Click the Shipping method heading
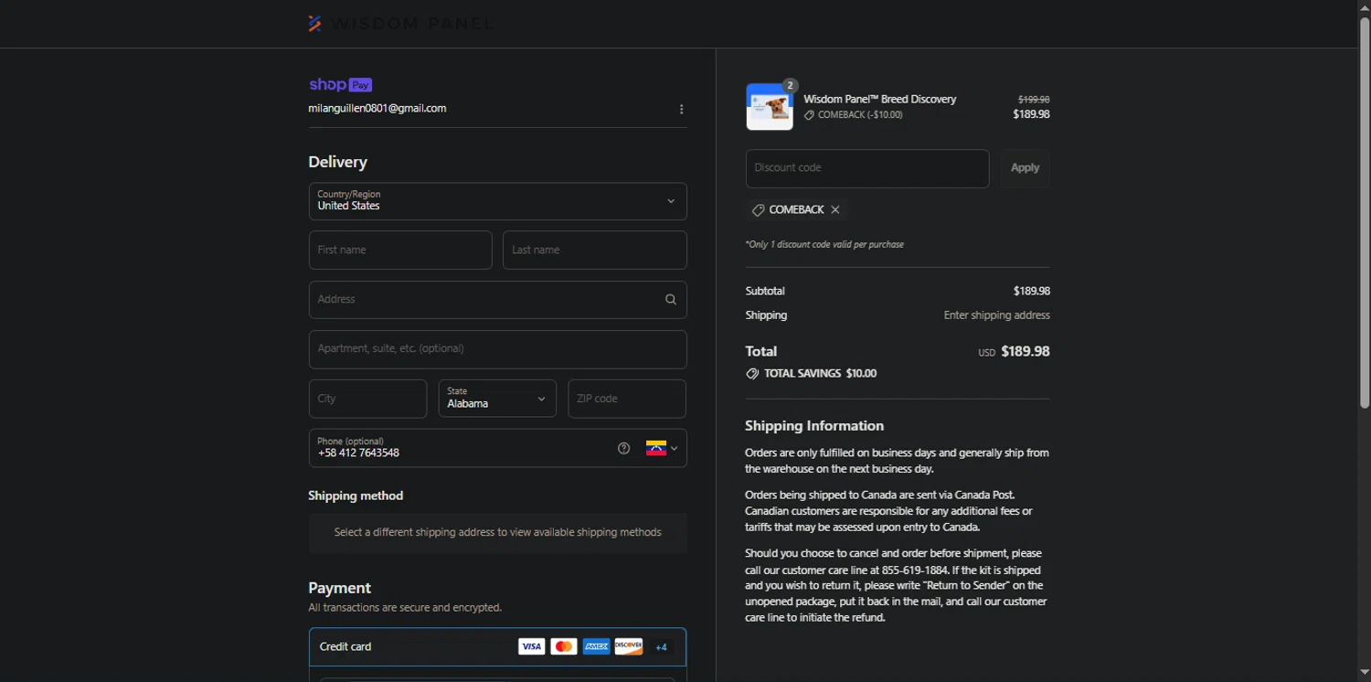The width and height of the screenshot is (1371, 682). coord(356,496)
